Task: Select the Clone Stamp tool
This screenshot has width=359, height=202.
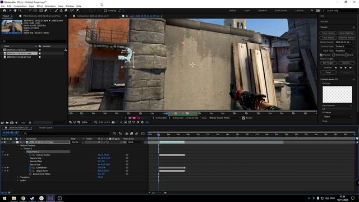Action: (61, 11)
